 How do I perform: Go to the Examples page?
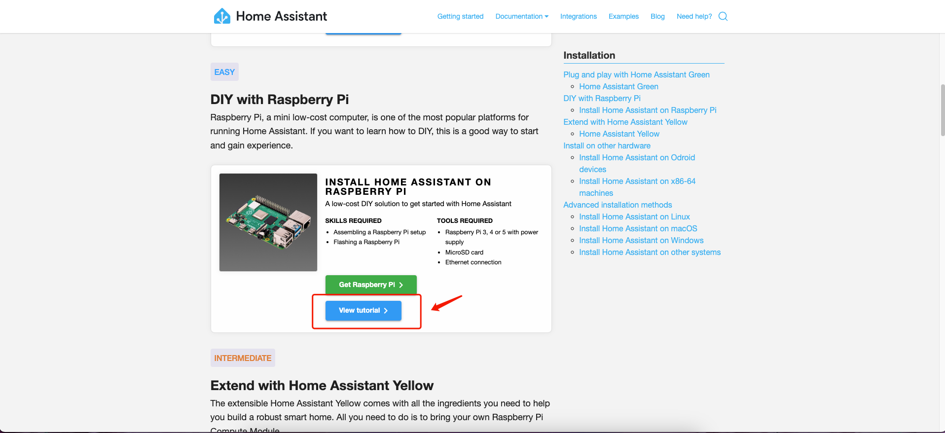[623, 16]
